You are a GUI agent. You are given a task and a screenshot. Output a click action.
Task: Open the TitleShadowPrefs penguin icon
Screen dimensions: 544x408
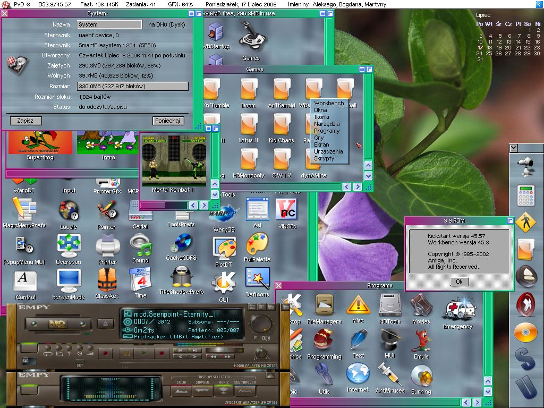pyautogui.click(x=181, y=277)
